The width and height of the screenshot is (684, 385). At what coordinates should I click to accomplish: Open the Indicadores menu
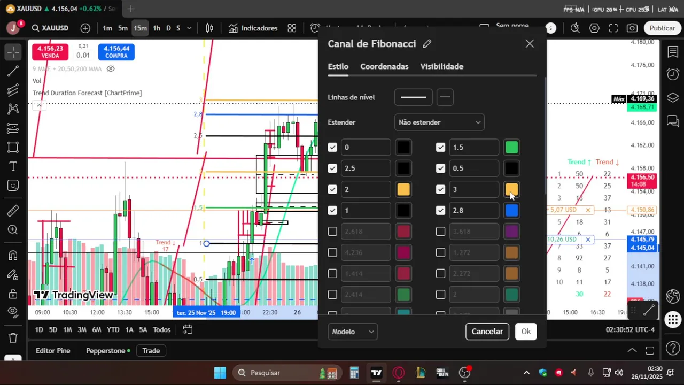[253, 28]
